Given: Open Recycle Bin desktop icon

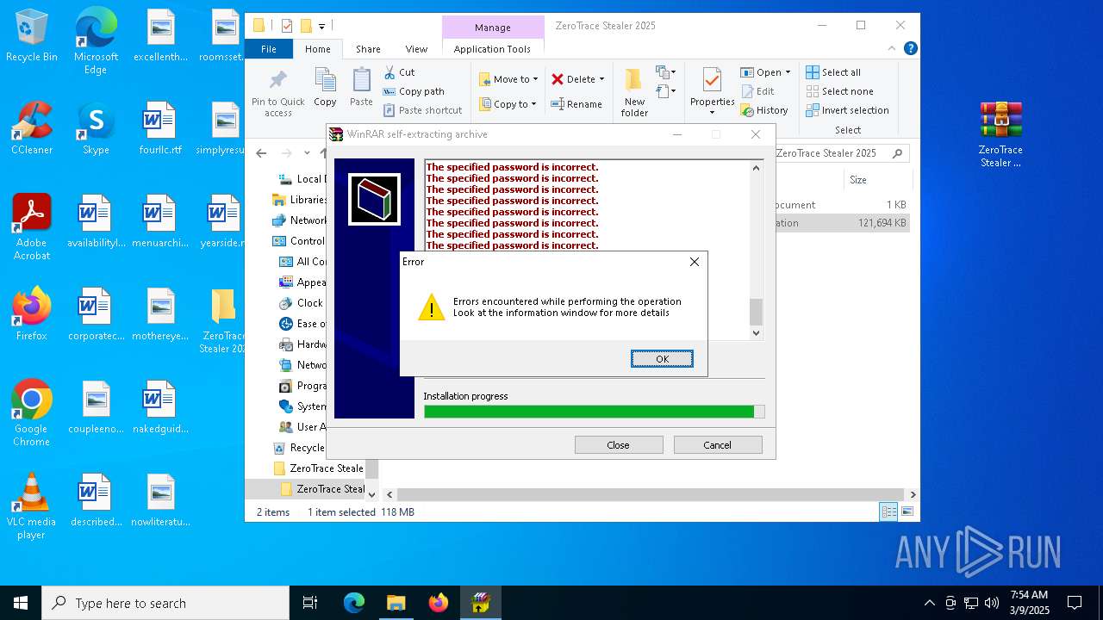Looking at the screenshot, I should click(x=32, y=36).
